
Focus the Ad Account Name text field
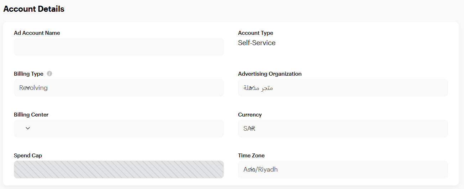pos(118,47)
